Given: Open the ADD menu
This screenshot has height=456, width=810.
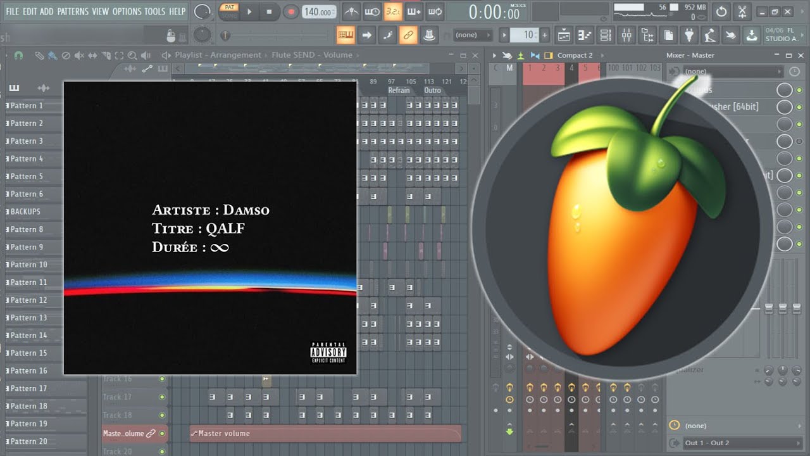Looking at the screenshot, I should tap(47, 11).
